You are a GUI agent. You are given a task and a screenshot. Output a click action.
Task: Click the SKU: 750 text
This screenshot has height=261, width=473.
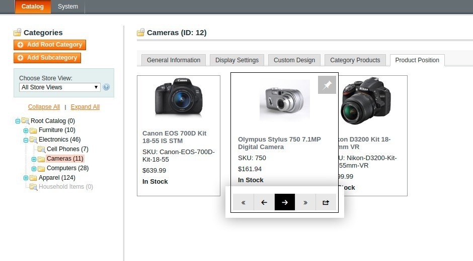(x=252, y=158)
